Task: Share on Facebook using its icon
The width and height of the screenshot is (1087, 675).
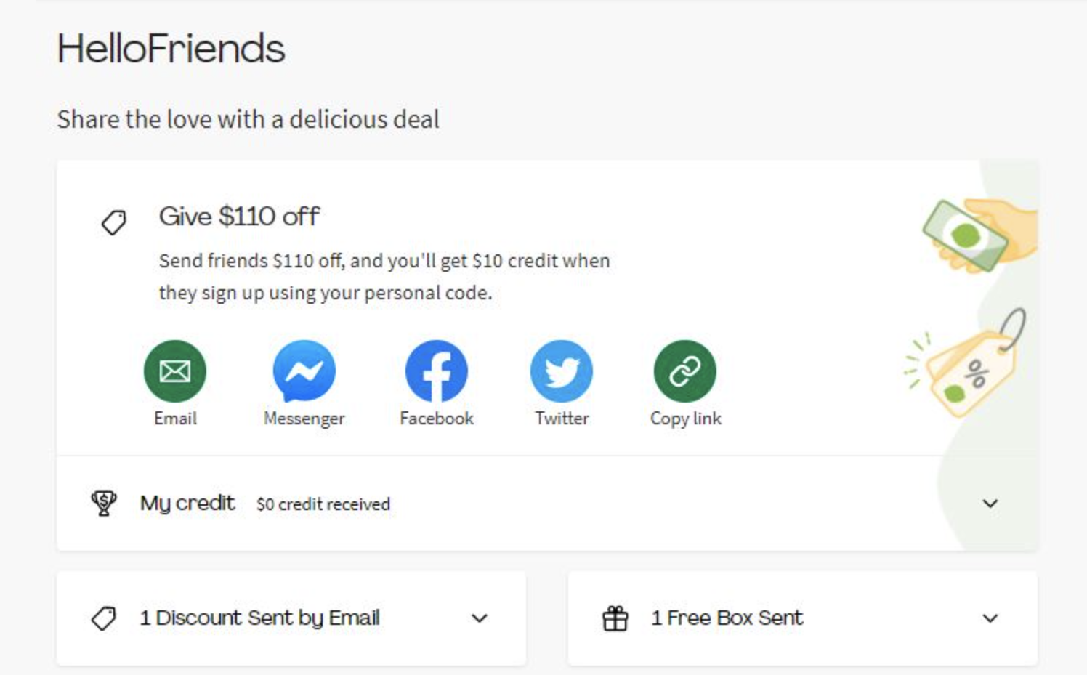Action: [x=436, y=371]
